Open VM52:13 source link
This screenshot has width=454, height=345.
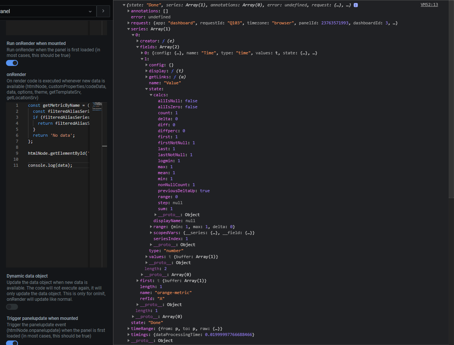coord(429,4)
